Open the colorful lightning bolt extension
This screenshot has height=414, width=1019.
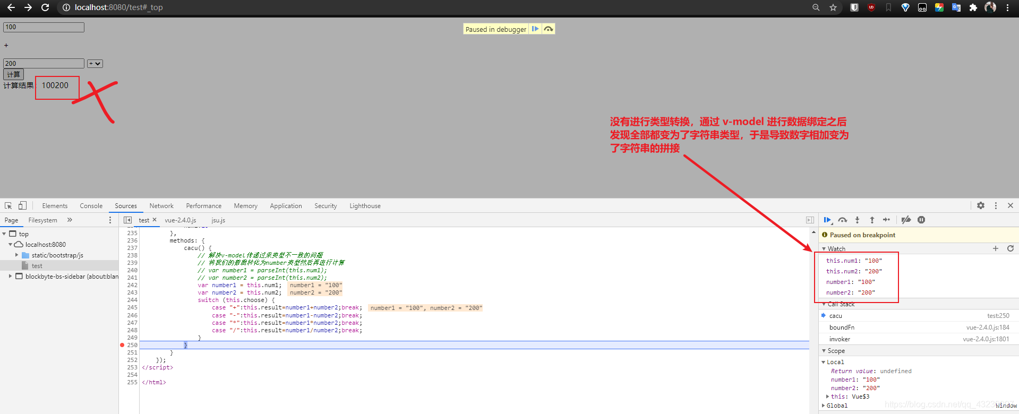[x=939, y=7]
